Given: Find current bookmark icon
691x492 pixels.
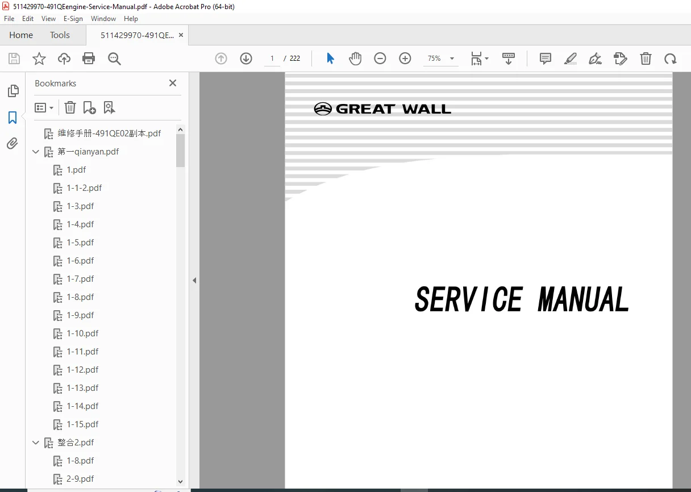Looking at the screenshot, I should (x=109, y=107).
